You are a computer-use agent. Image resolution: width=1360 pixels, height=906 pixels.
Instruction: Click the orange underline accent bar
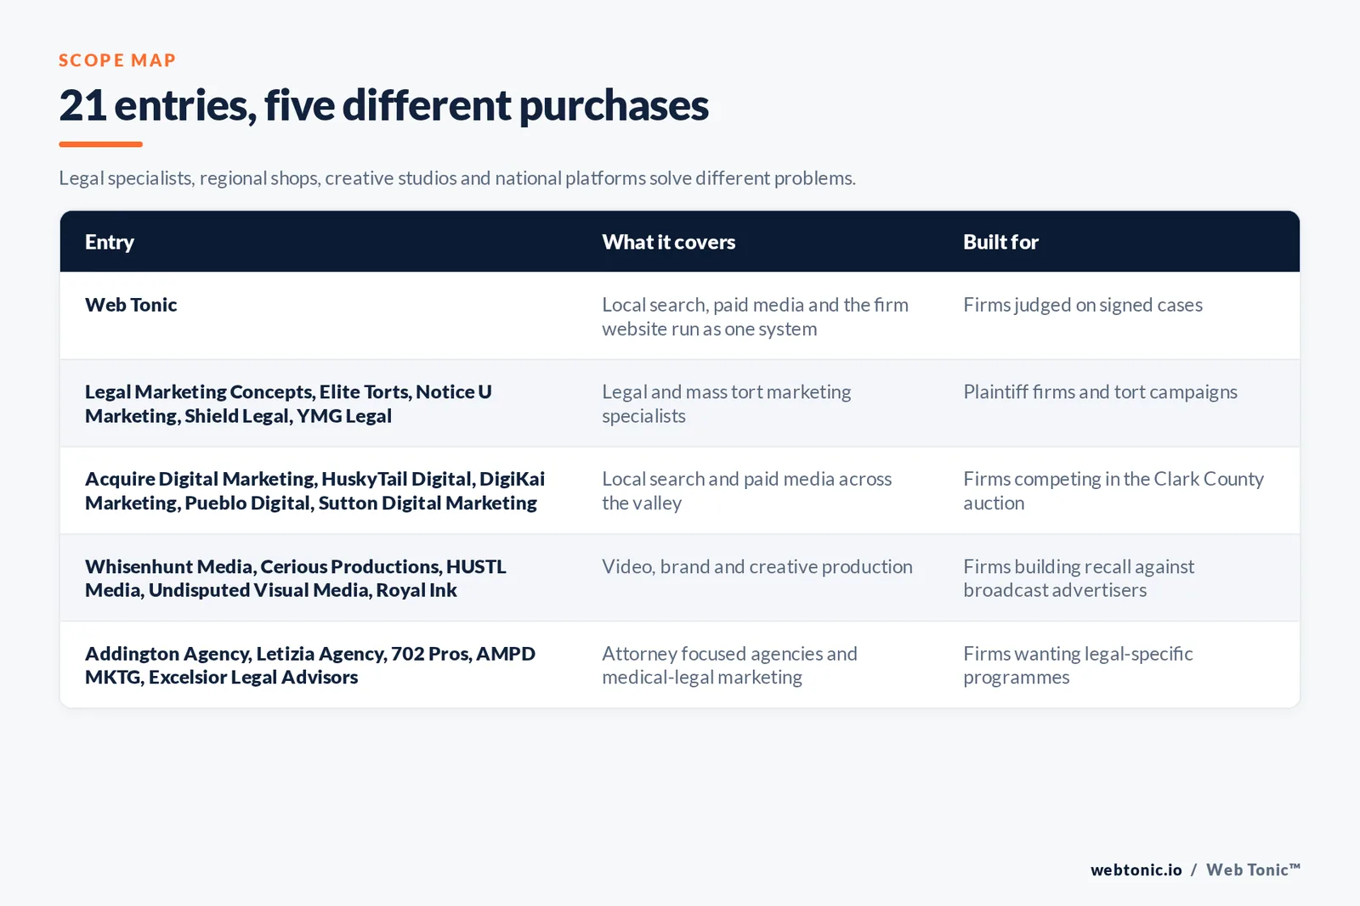pos(100,144)
